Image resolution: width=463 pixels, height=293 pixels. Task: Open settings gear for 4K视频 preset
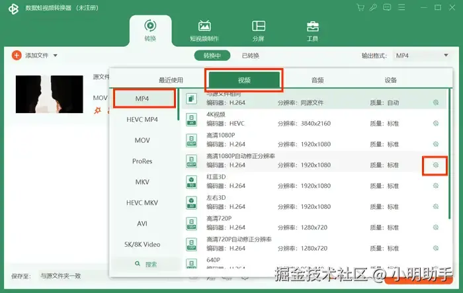click(x=436, y=123)
